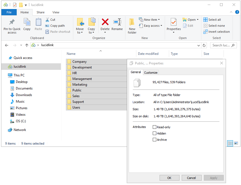Open the Share ribbon tab
This screenshot has height=185, width=241.
click(40, 12)
